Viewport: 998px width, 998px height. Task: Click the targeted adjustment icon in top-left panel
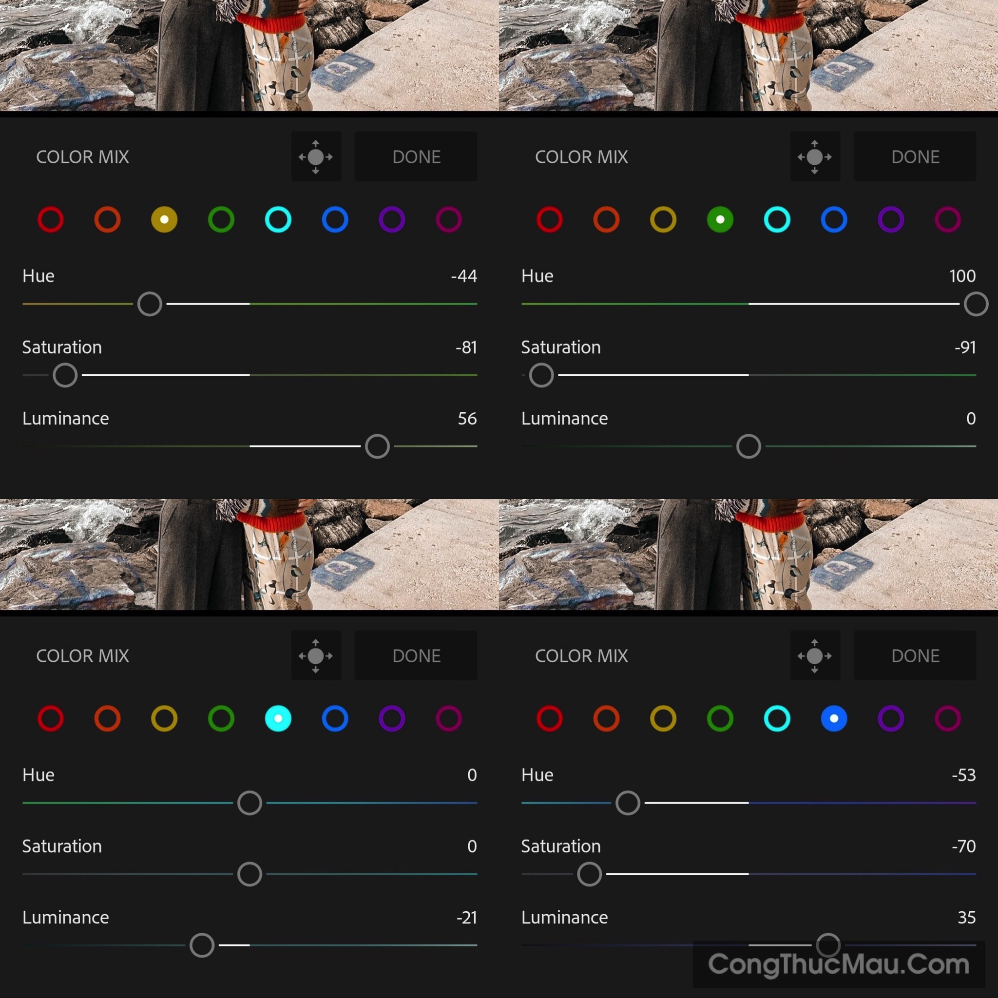(x=316, y=156)
